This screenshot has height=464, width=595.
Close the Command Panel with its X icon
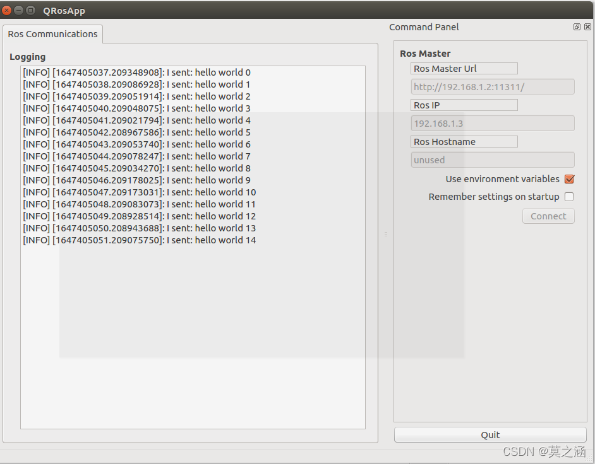587,26
